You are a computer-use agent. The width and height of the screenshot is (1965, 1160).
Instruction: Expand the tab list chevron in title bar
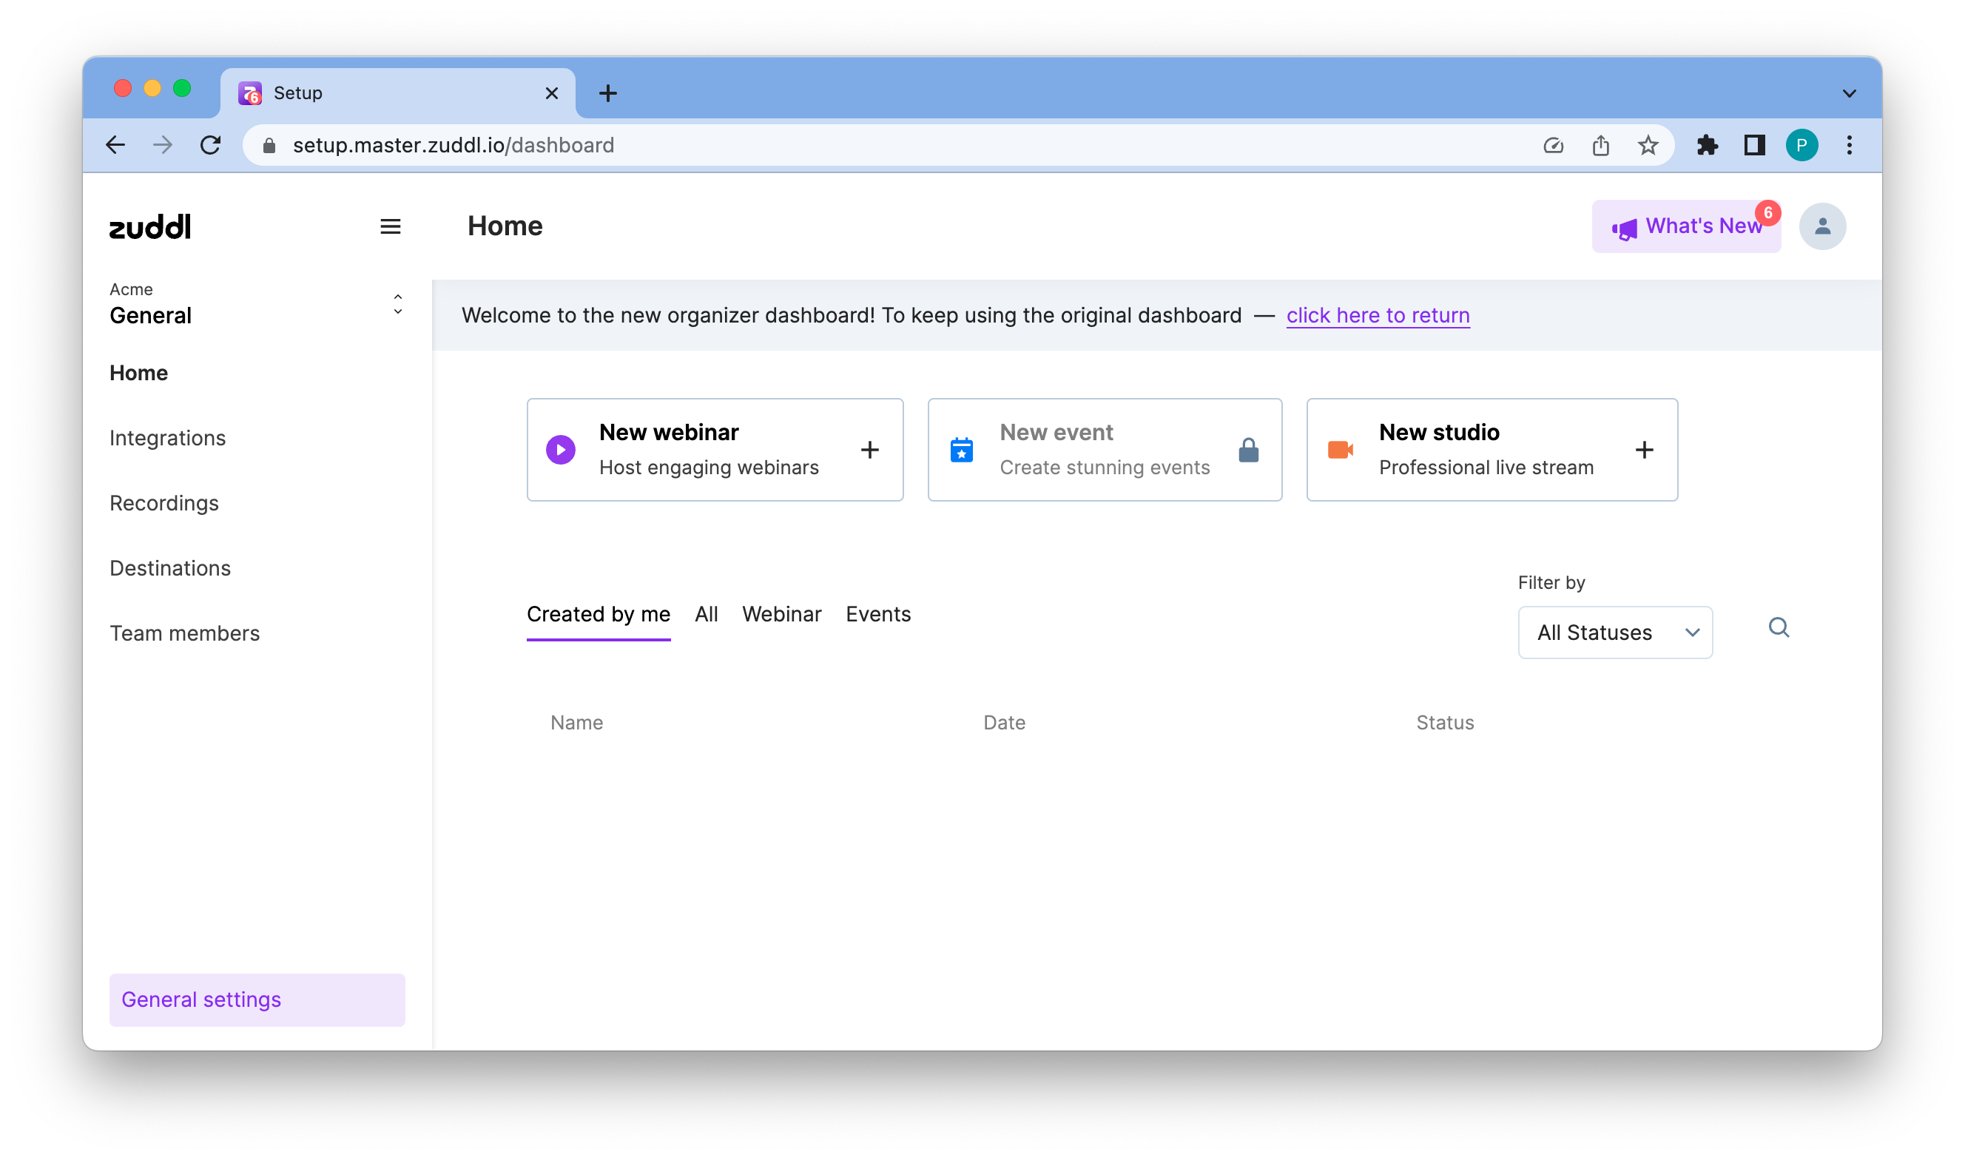click(x=1849, y=94)
